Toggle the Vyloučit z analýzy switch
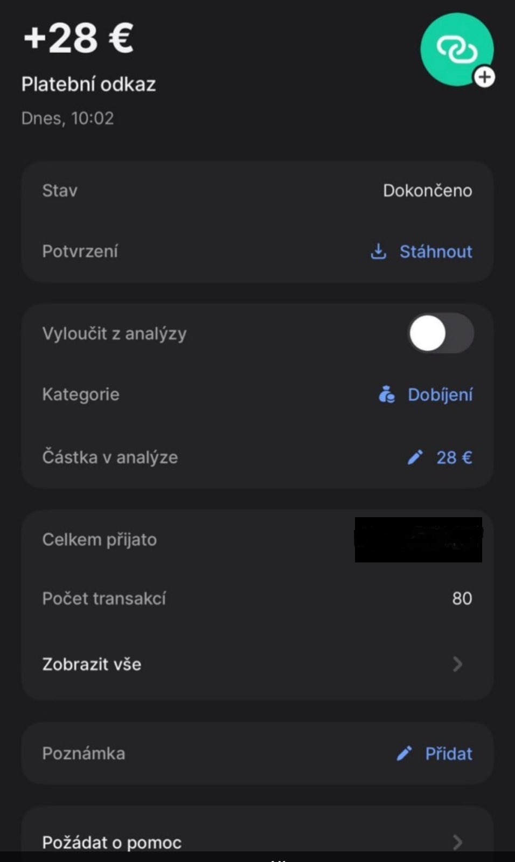Viewport: 515px width, 862px height. (441, 333)
